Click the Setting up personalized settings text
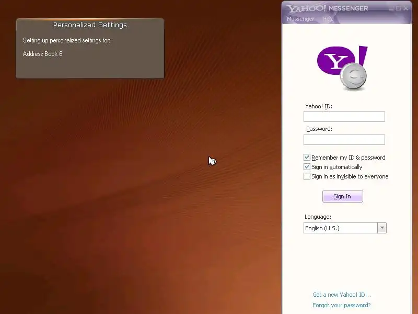The image size is (418, 314). pyautogui.click(x=66, y=40)
